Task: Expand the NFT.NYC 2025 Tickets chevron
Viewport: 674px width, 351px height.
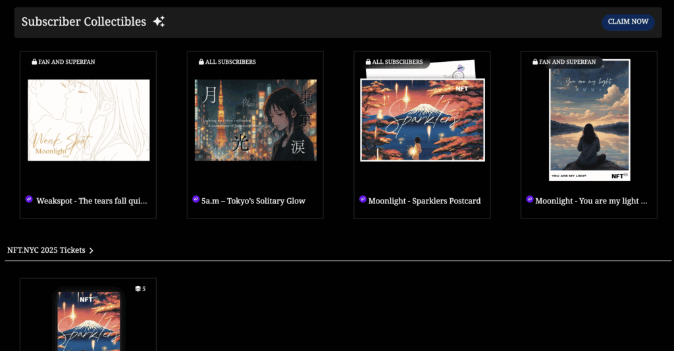Action: point(91,250)
